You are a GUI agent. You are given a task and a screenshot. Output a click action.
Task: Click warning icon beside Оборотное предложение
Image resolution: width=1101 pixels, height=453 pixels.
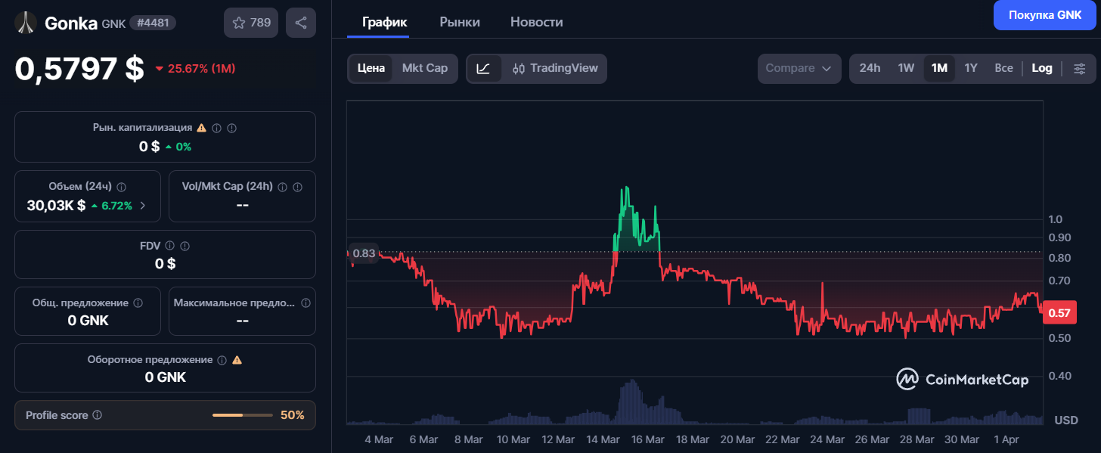coord(237,360)
